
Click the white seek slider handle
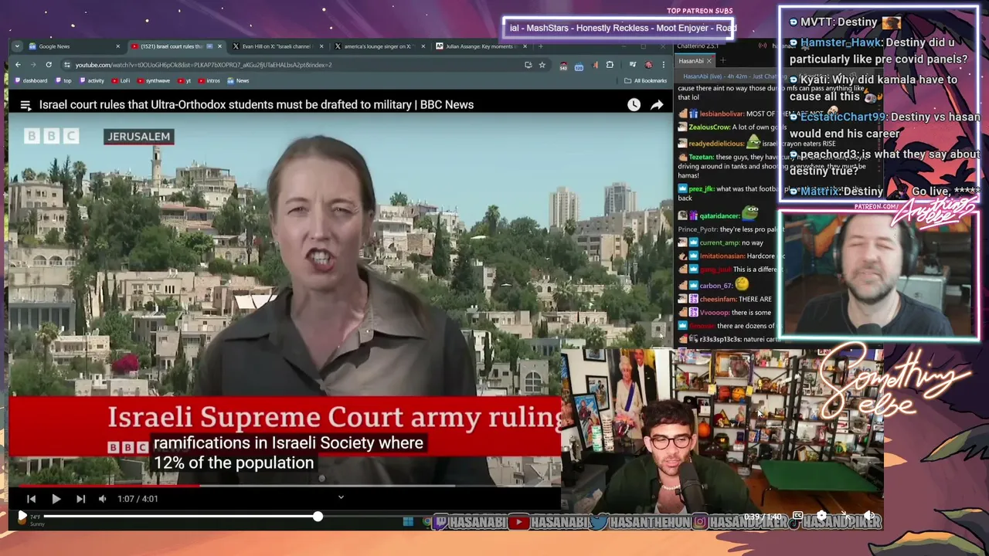pos(318,516)
